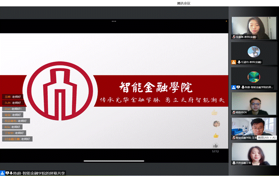Image resolution: width=279 pixels, height=176 pixels.
Task: Click the blue host badge in the bottom-left sharing label
Action: click(2, 173)
